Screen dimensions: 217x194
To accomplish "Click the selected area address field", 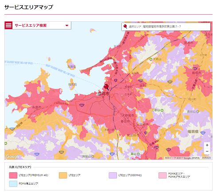I will tap(166, 27).
